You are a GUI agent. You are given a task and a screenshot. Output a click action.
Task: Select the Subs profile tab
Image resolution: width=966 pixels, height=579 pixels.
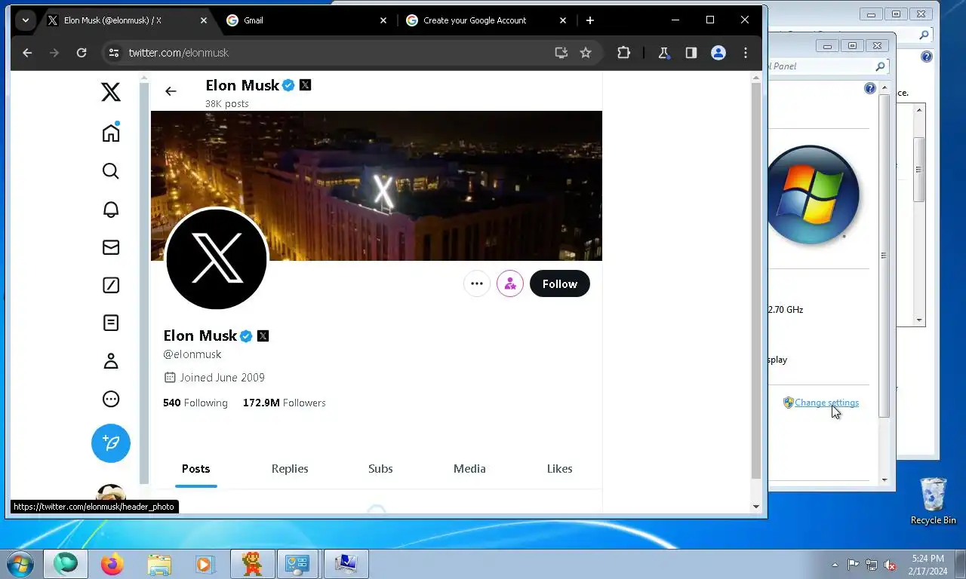pyautogui.click(x=380, y=469)
